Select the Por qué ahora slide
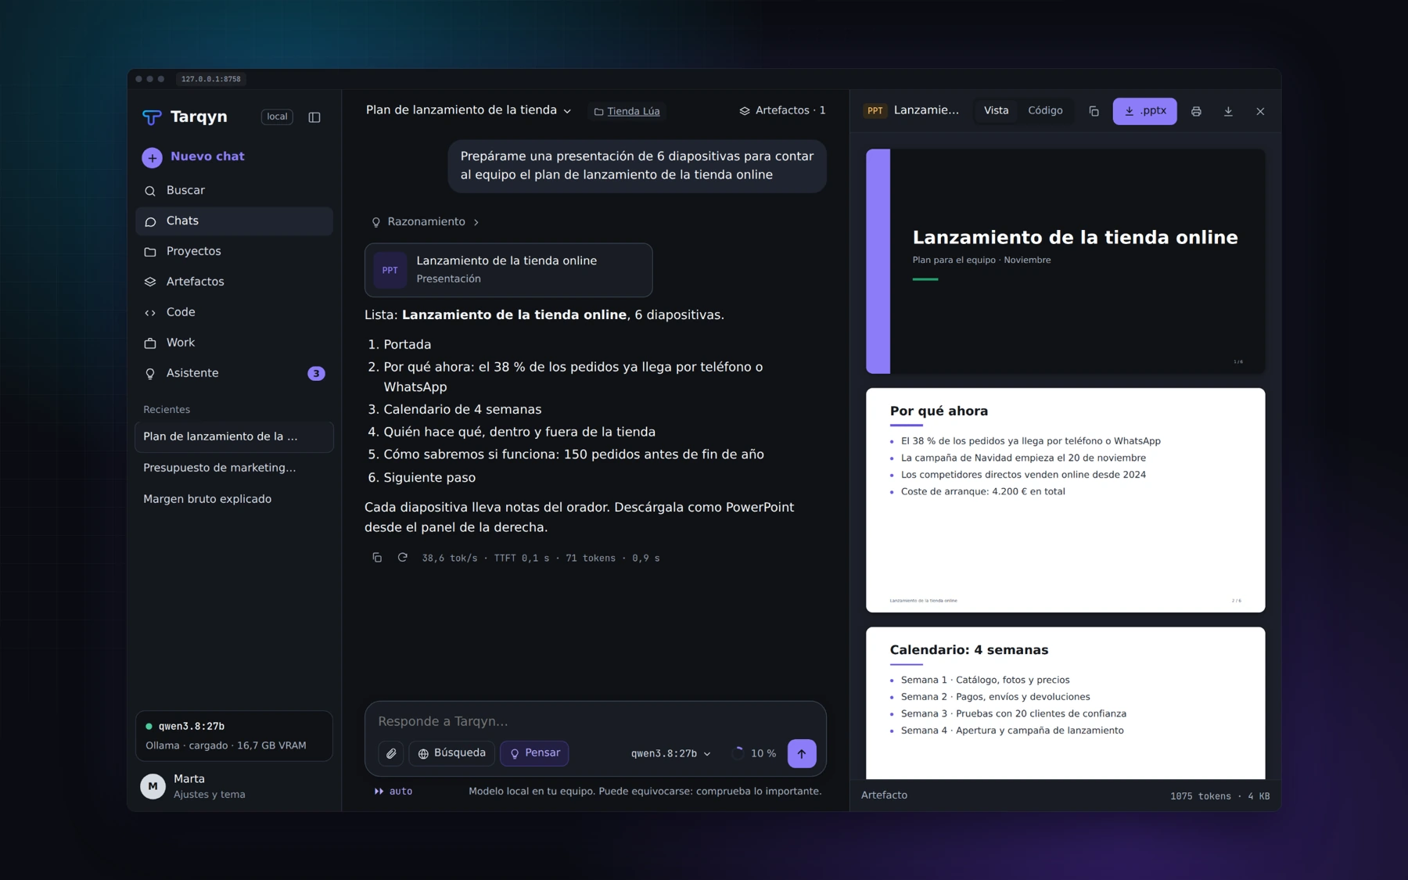Screen dimensions: 1408x880 [x=1065, y=500]
